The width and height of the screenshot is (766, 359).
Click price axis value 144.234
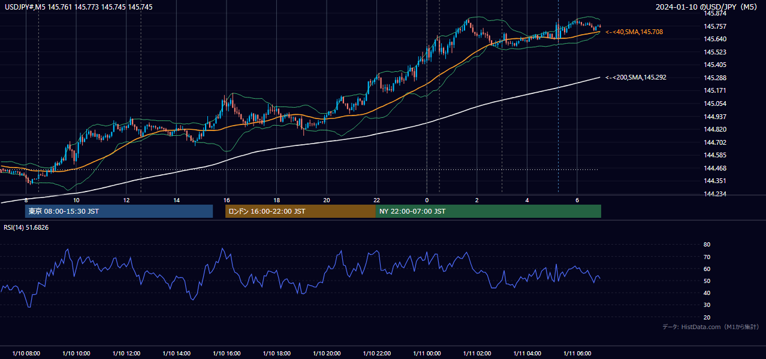(x=715, y=194)
